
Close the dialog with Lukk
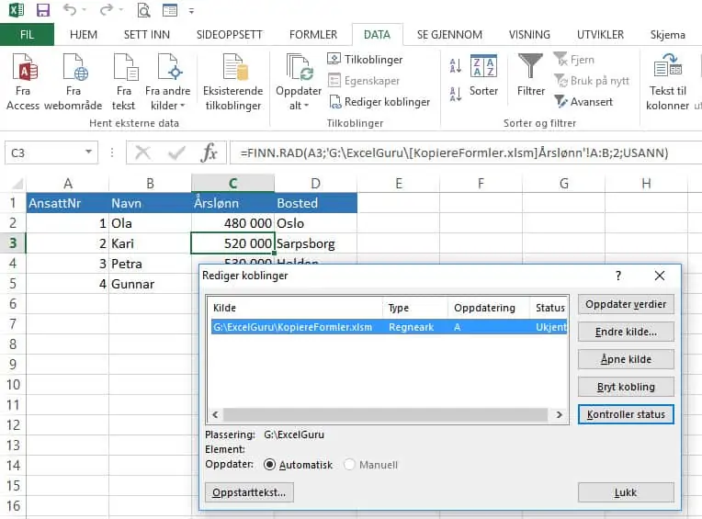626,492
